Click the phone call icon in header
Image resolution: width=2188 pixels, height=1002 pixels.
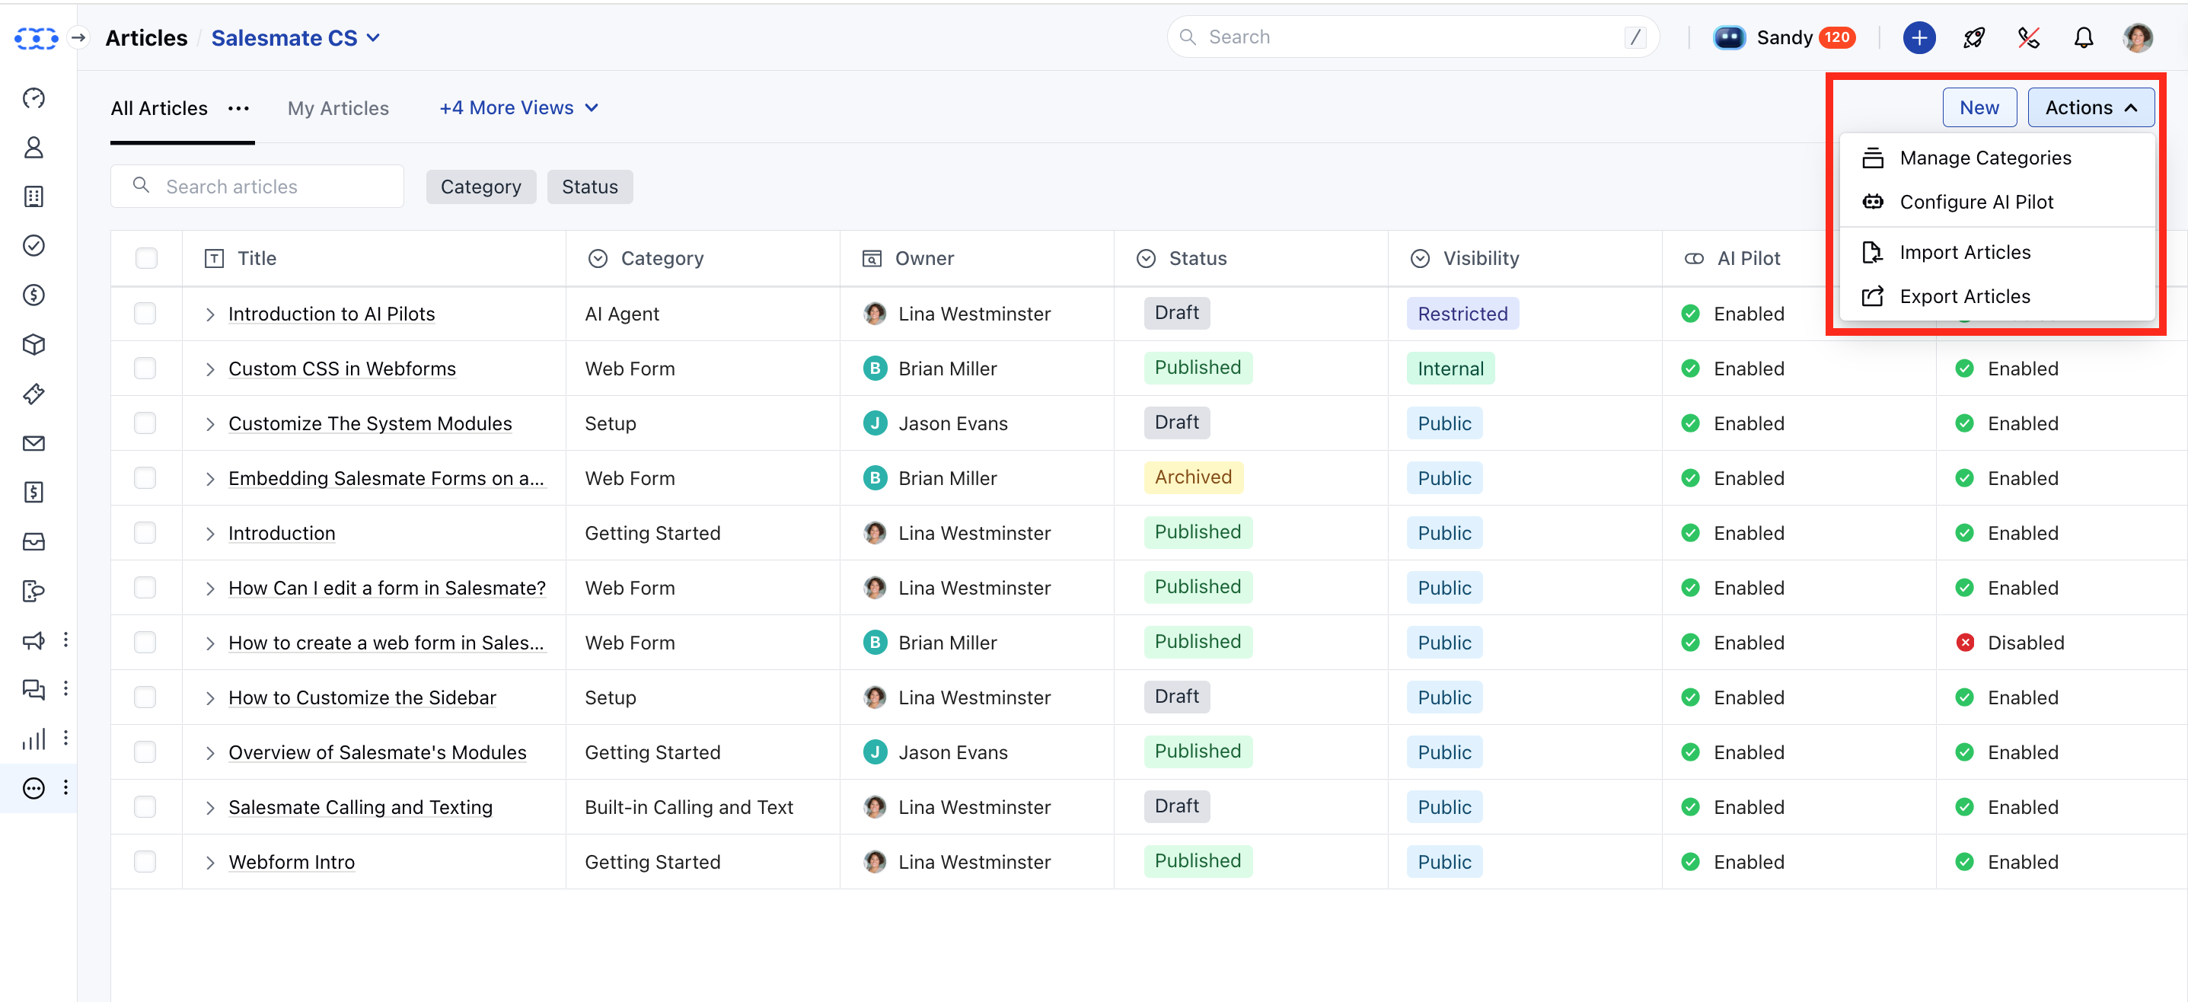coord(2028,37)
